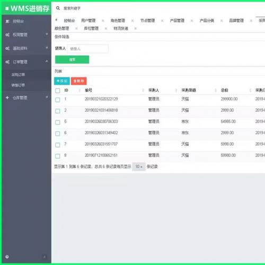Click the 基础资料 gears icon in sidebar
Image resolution: width=265 pixels, height=265 pixels.
click(x=7, y=48)
